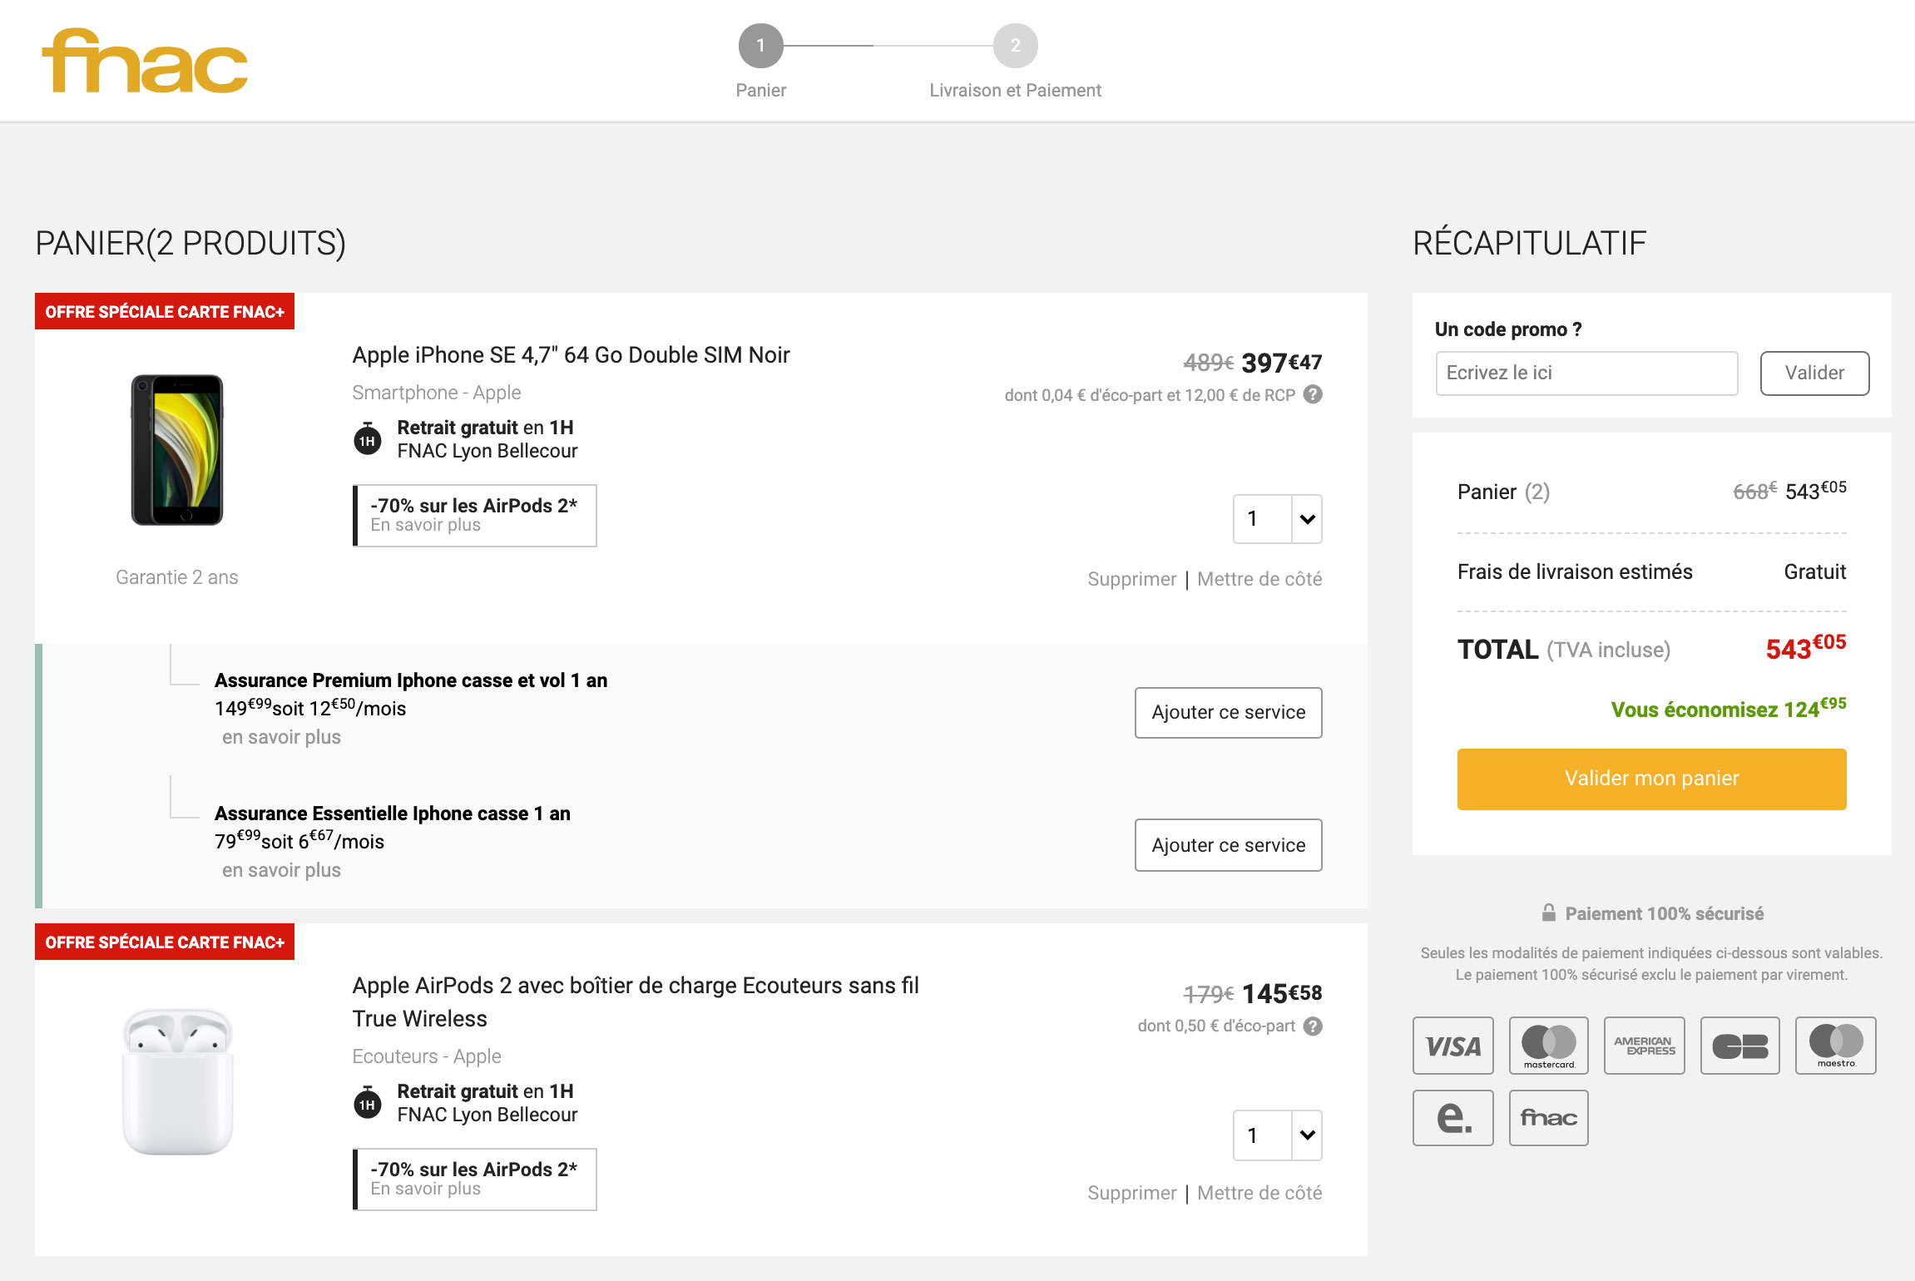
Task: Click the Frais de livraison estimés label
Action: pyautogui.click(x=1575, y=572)
